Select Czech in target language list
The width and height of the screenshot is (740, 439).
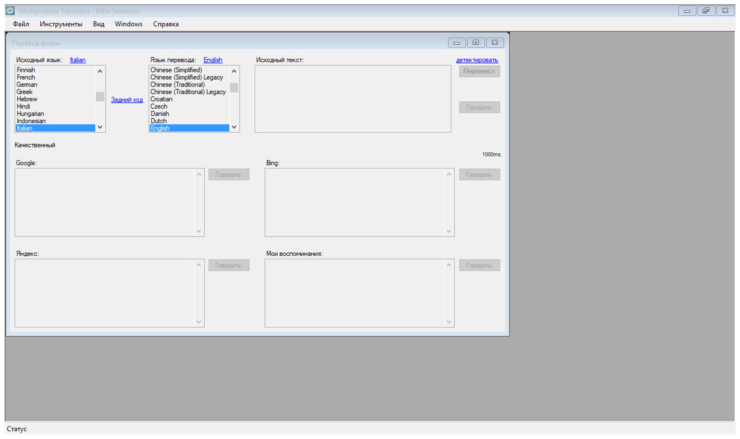189,106
